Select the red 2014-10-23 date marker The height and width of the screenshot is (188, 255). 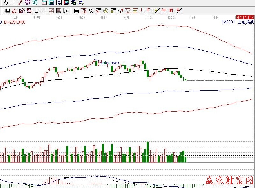click(x=245, y=17)
